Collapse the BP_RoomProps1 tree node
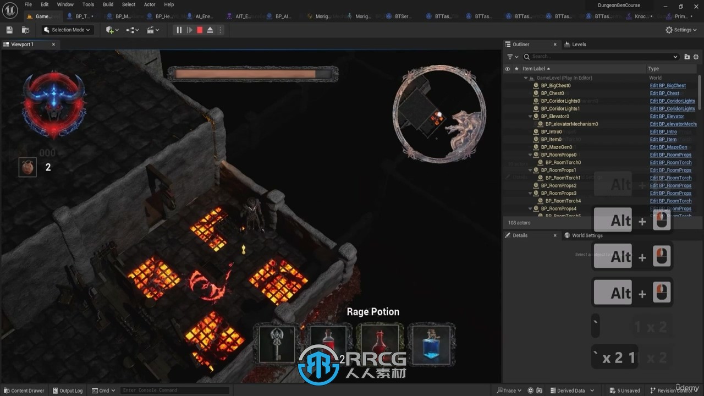 pos(530,170)
